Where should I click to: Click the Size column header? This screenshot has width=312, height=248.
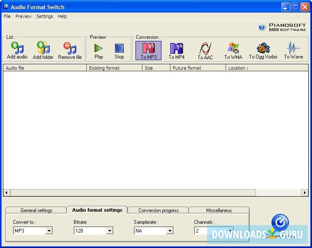(x=156, y=68)
